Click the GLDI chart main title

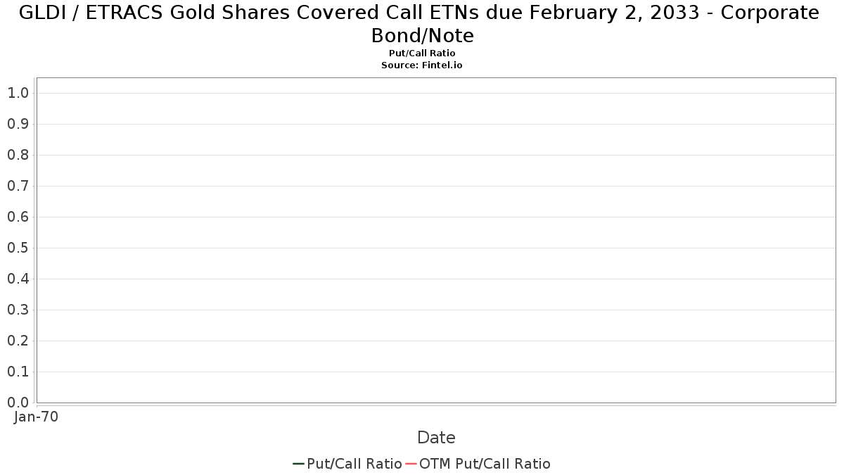[419, 24]
